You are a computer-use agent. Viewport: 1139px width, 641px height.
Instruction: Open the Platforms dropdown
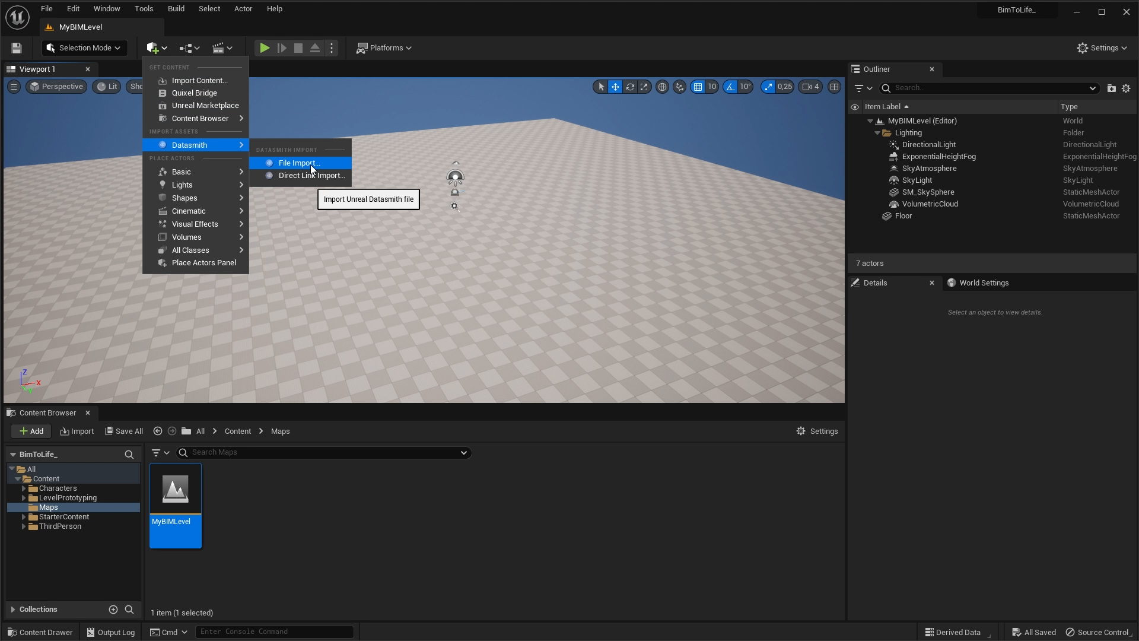point(384,48)
